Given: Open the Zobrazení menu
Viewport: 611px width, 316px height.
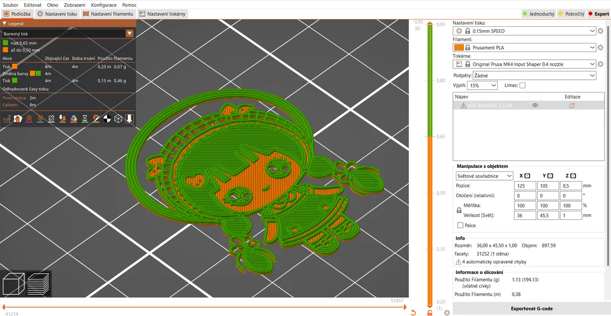Looking at the screenshot, I should click(75, 5).
